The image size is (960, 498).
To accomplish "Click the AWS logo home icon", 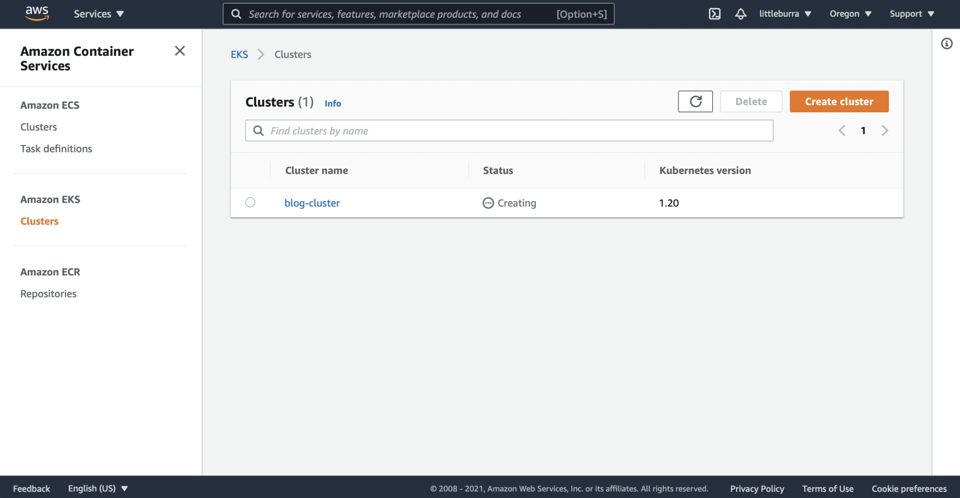I will pyautogui.click(x=37, y=13).
